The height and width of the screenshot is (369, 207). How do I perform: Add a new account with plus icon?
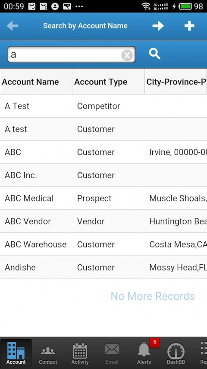pyautogui.click(x=189, y=26)
